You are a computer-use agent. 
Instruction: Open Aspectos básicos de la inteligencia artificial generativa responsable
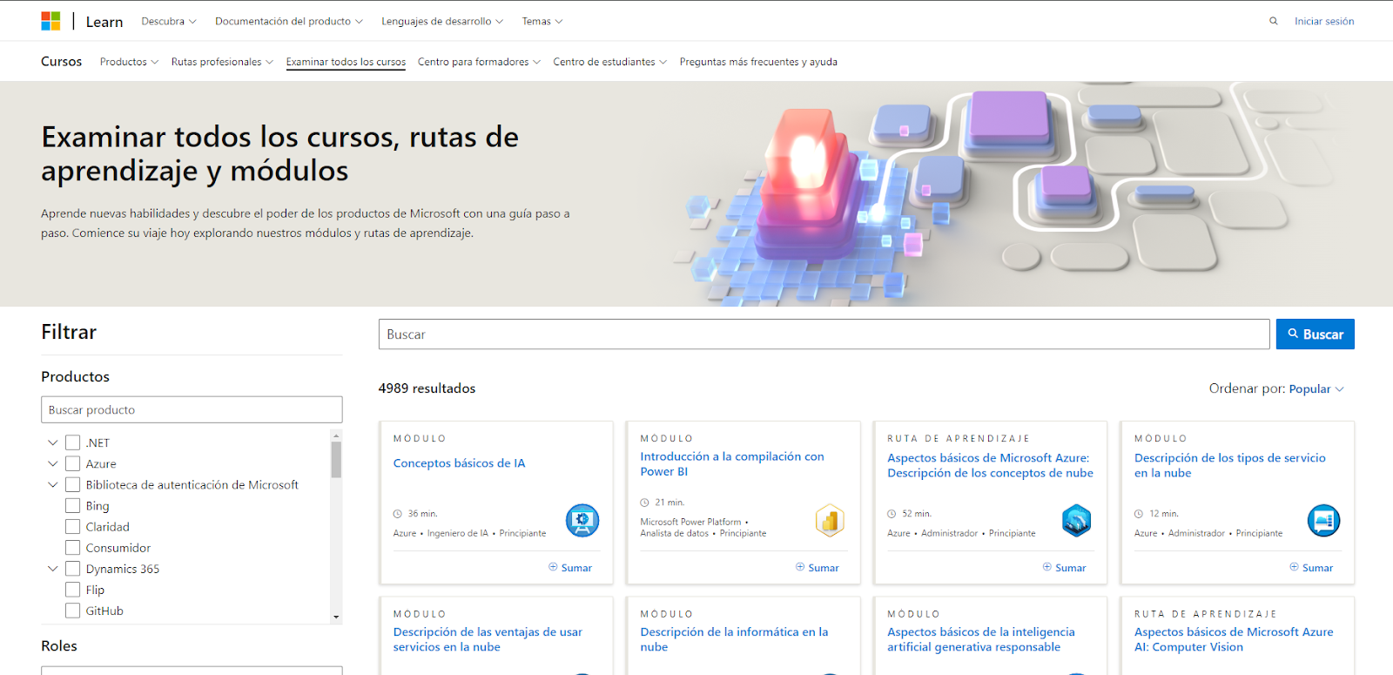(x=981, y=639)
